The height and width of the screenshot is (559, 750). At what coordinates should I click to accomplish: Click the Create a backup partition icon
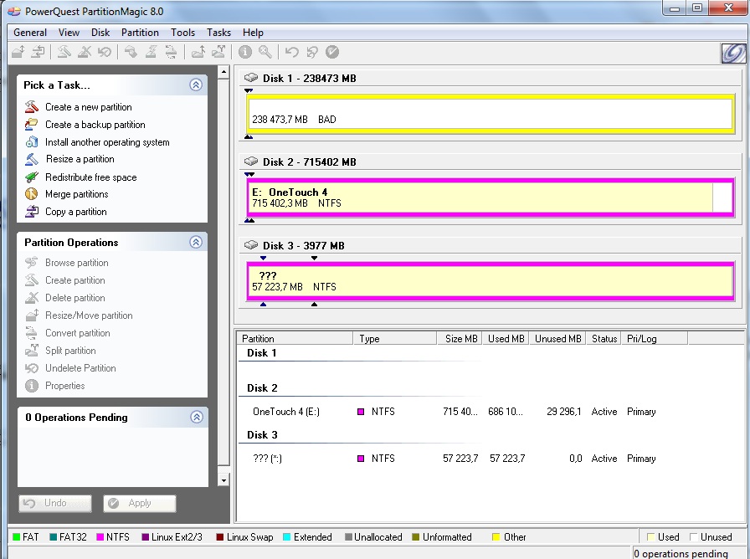(32, 125)
